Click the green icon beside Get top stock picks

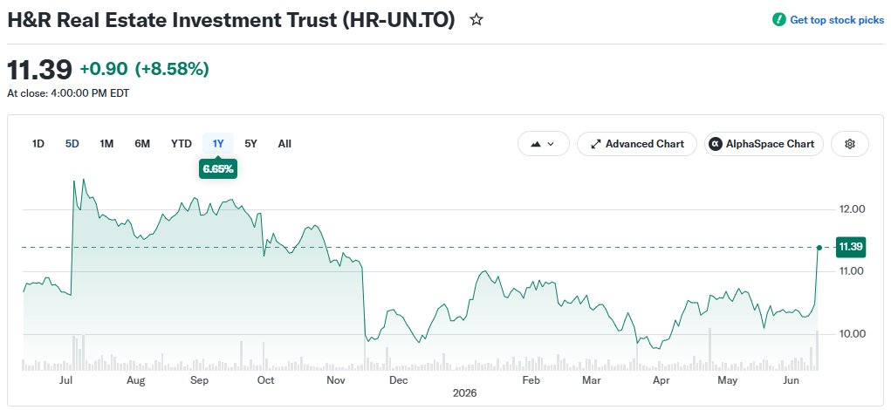click(x=778, y=20)
